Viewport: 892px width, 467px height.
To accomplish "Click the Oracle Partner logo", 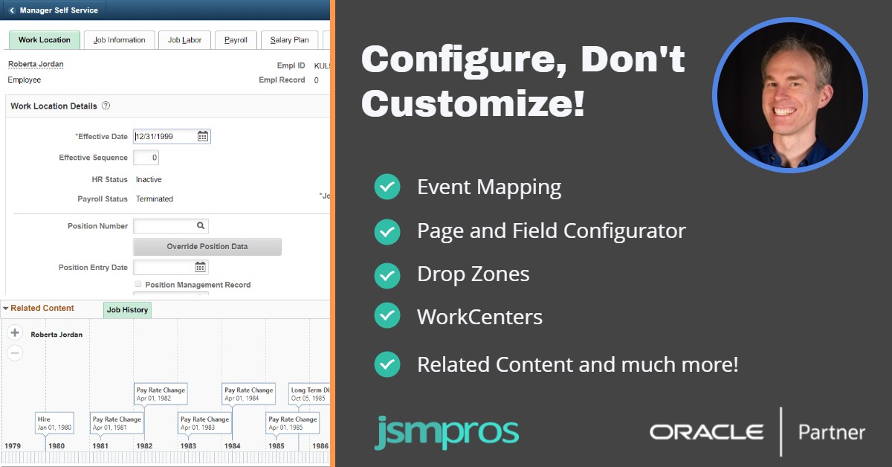I will point(757,432).
